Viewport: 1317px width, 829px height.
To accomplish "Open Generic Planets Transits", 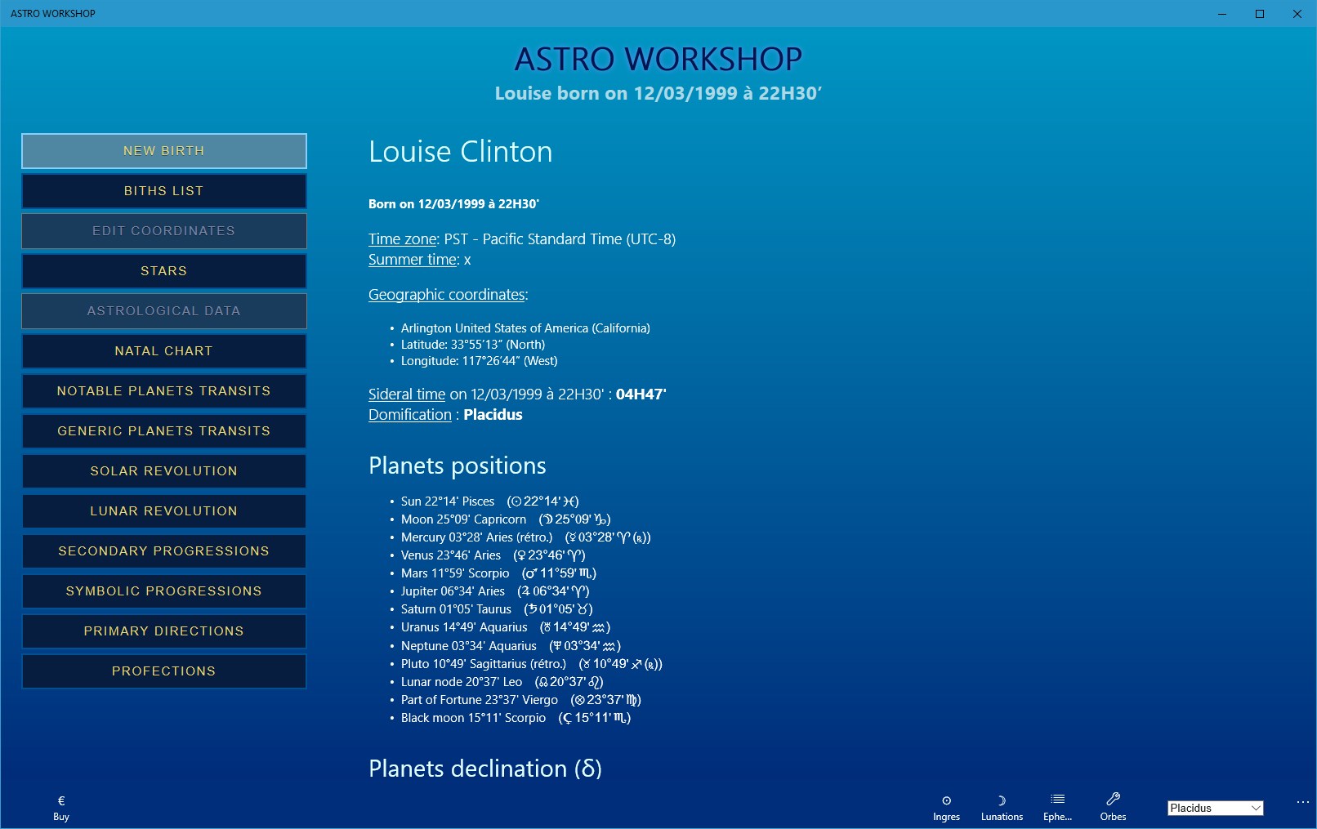I will [164, 431].
